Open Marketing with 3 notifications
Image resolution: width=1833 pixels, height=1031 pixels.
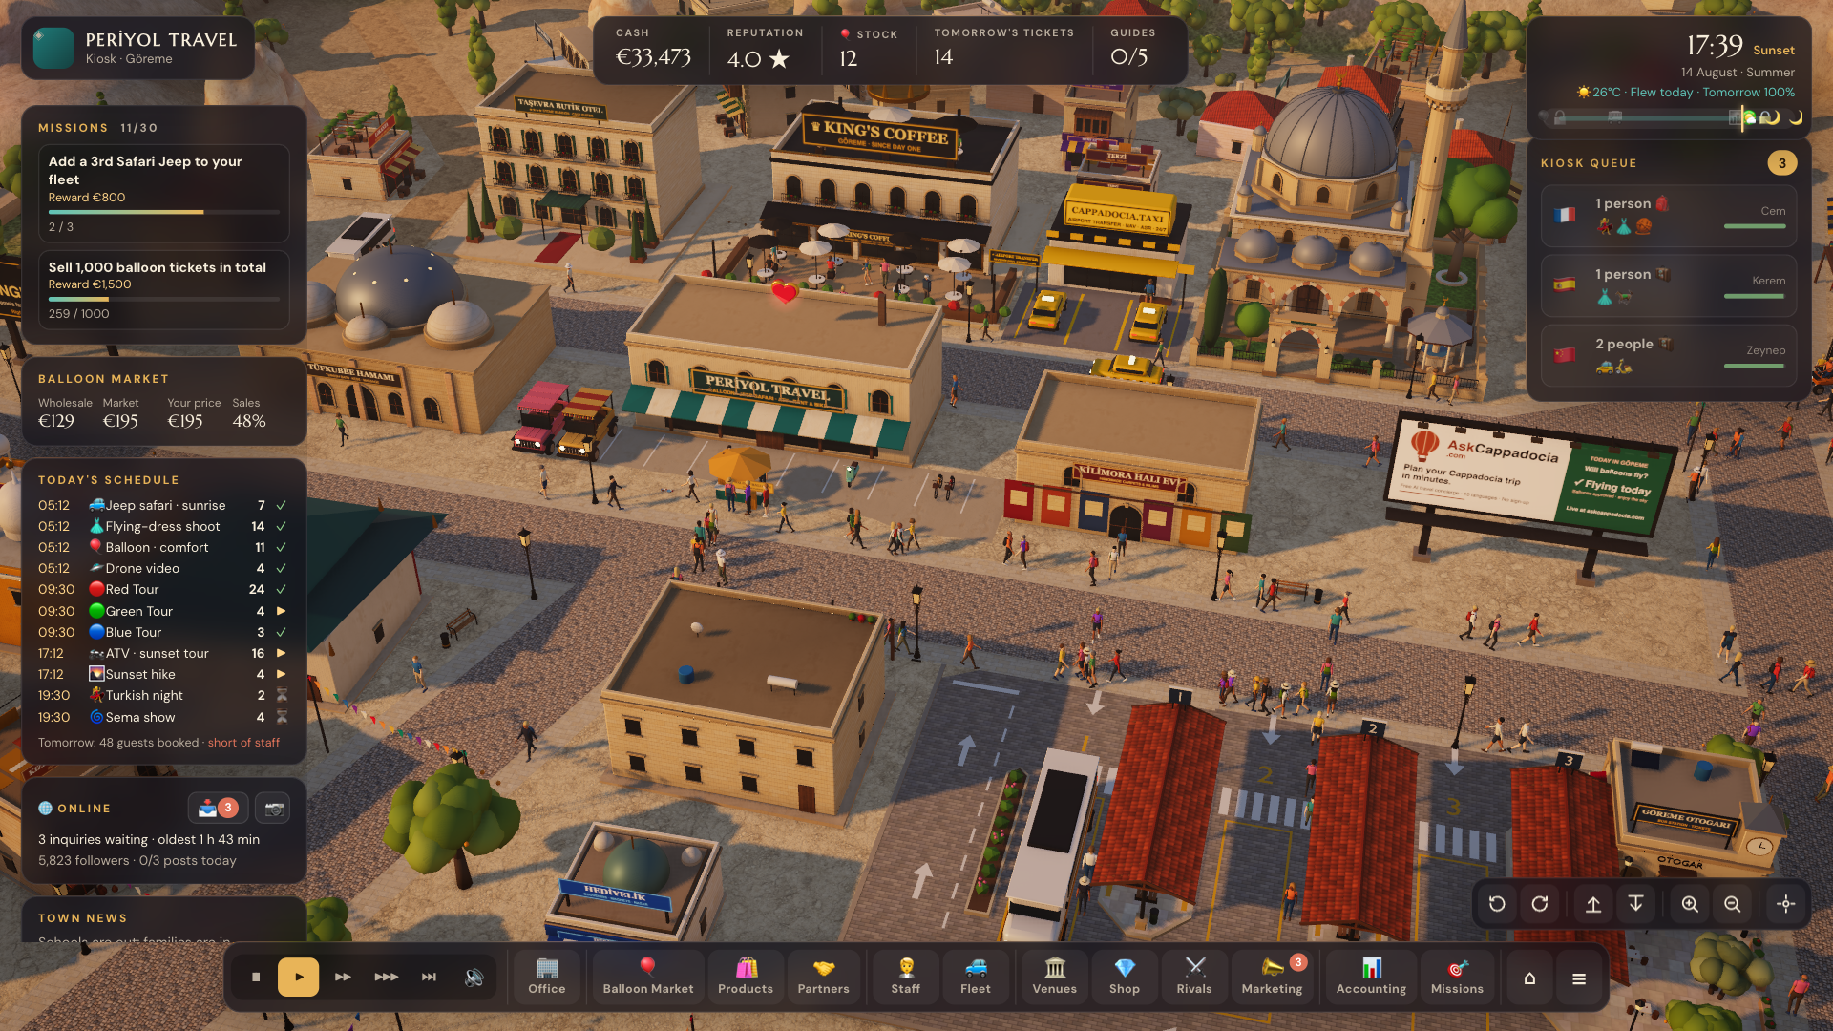click(x=1273, y=977)
